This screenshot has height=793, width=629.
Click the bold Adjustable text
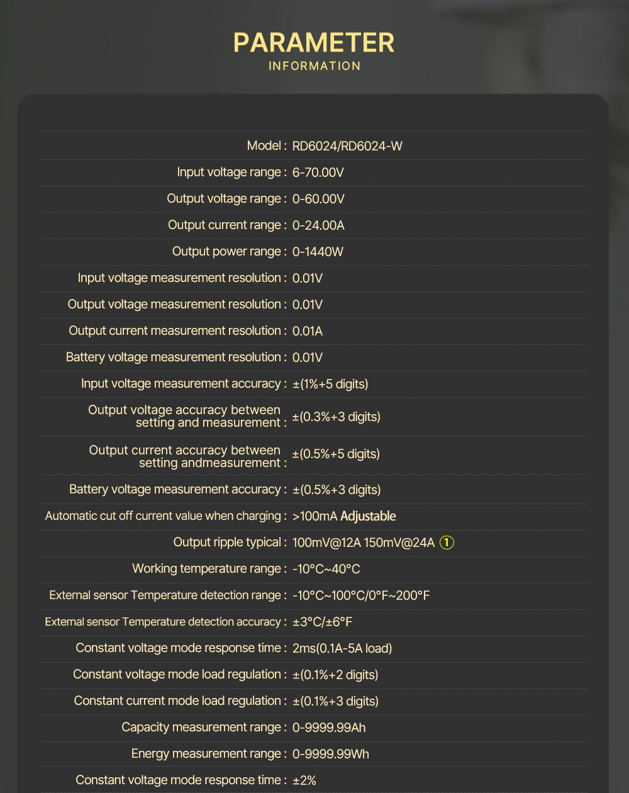[368, 516]
